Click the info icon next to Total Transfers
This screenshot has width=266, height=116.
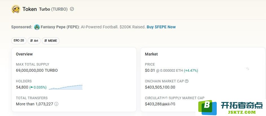[x=56, y=104]
